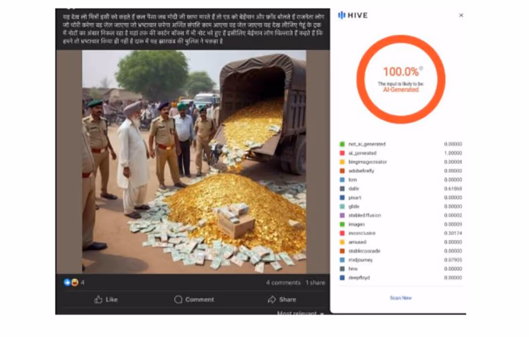Screen dimensions: 529x337
Task: Select the stablediffusion class row label
Action: coord(365,216)
